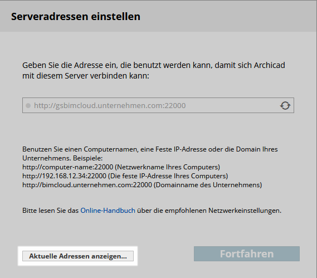Click the Fortfahren button
This screenshot has height=278, width=317.
click(247, 253)
